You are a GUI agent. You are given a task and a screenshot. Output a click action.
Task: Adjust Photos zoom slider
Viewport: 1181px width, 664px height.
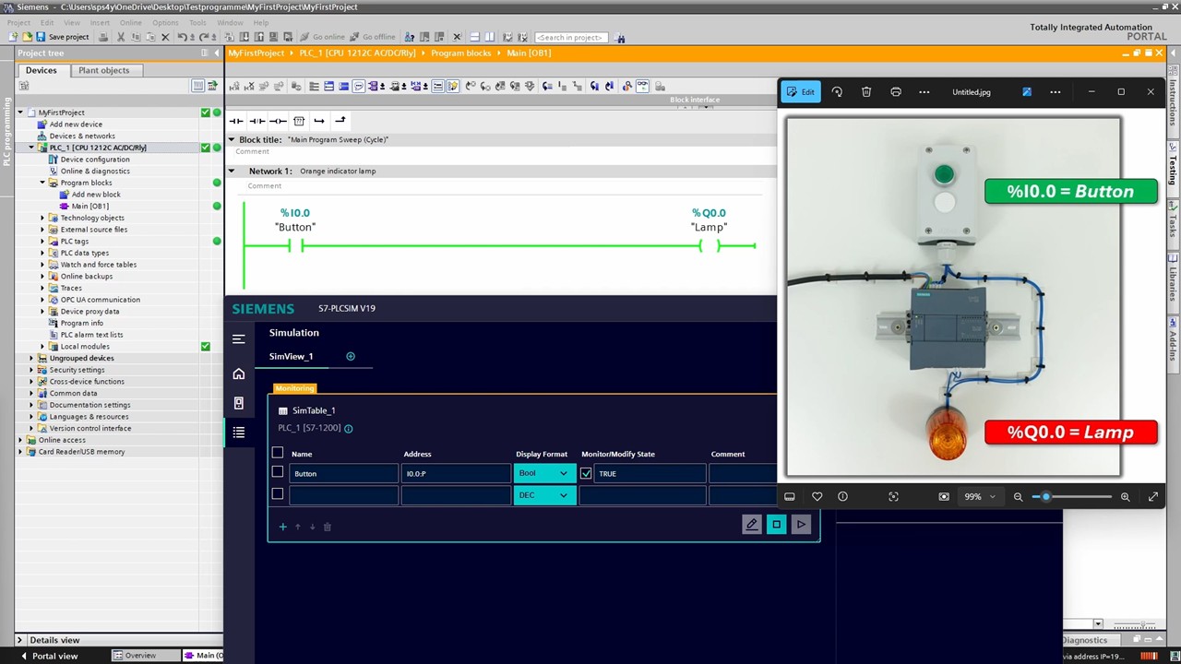(x=1046, y=497)
